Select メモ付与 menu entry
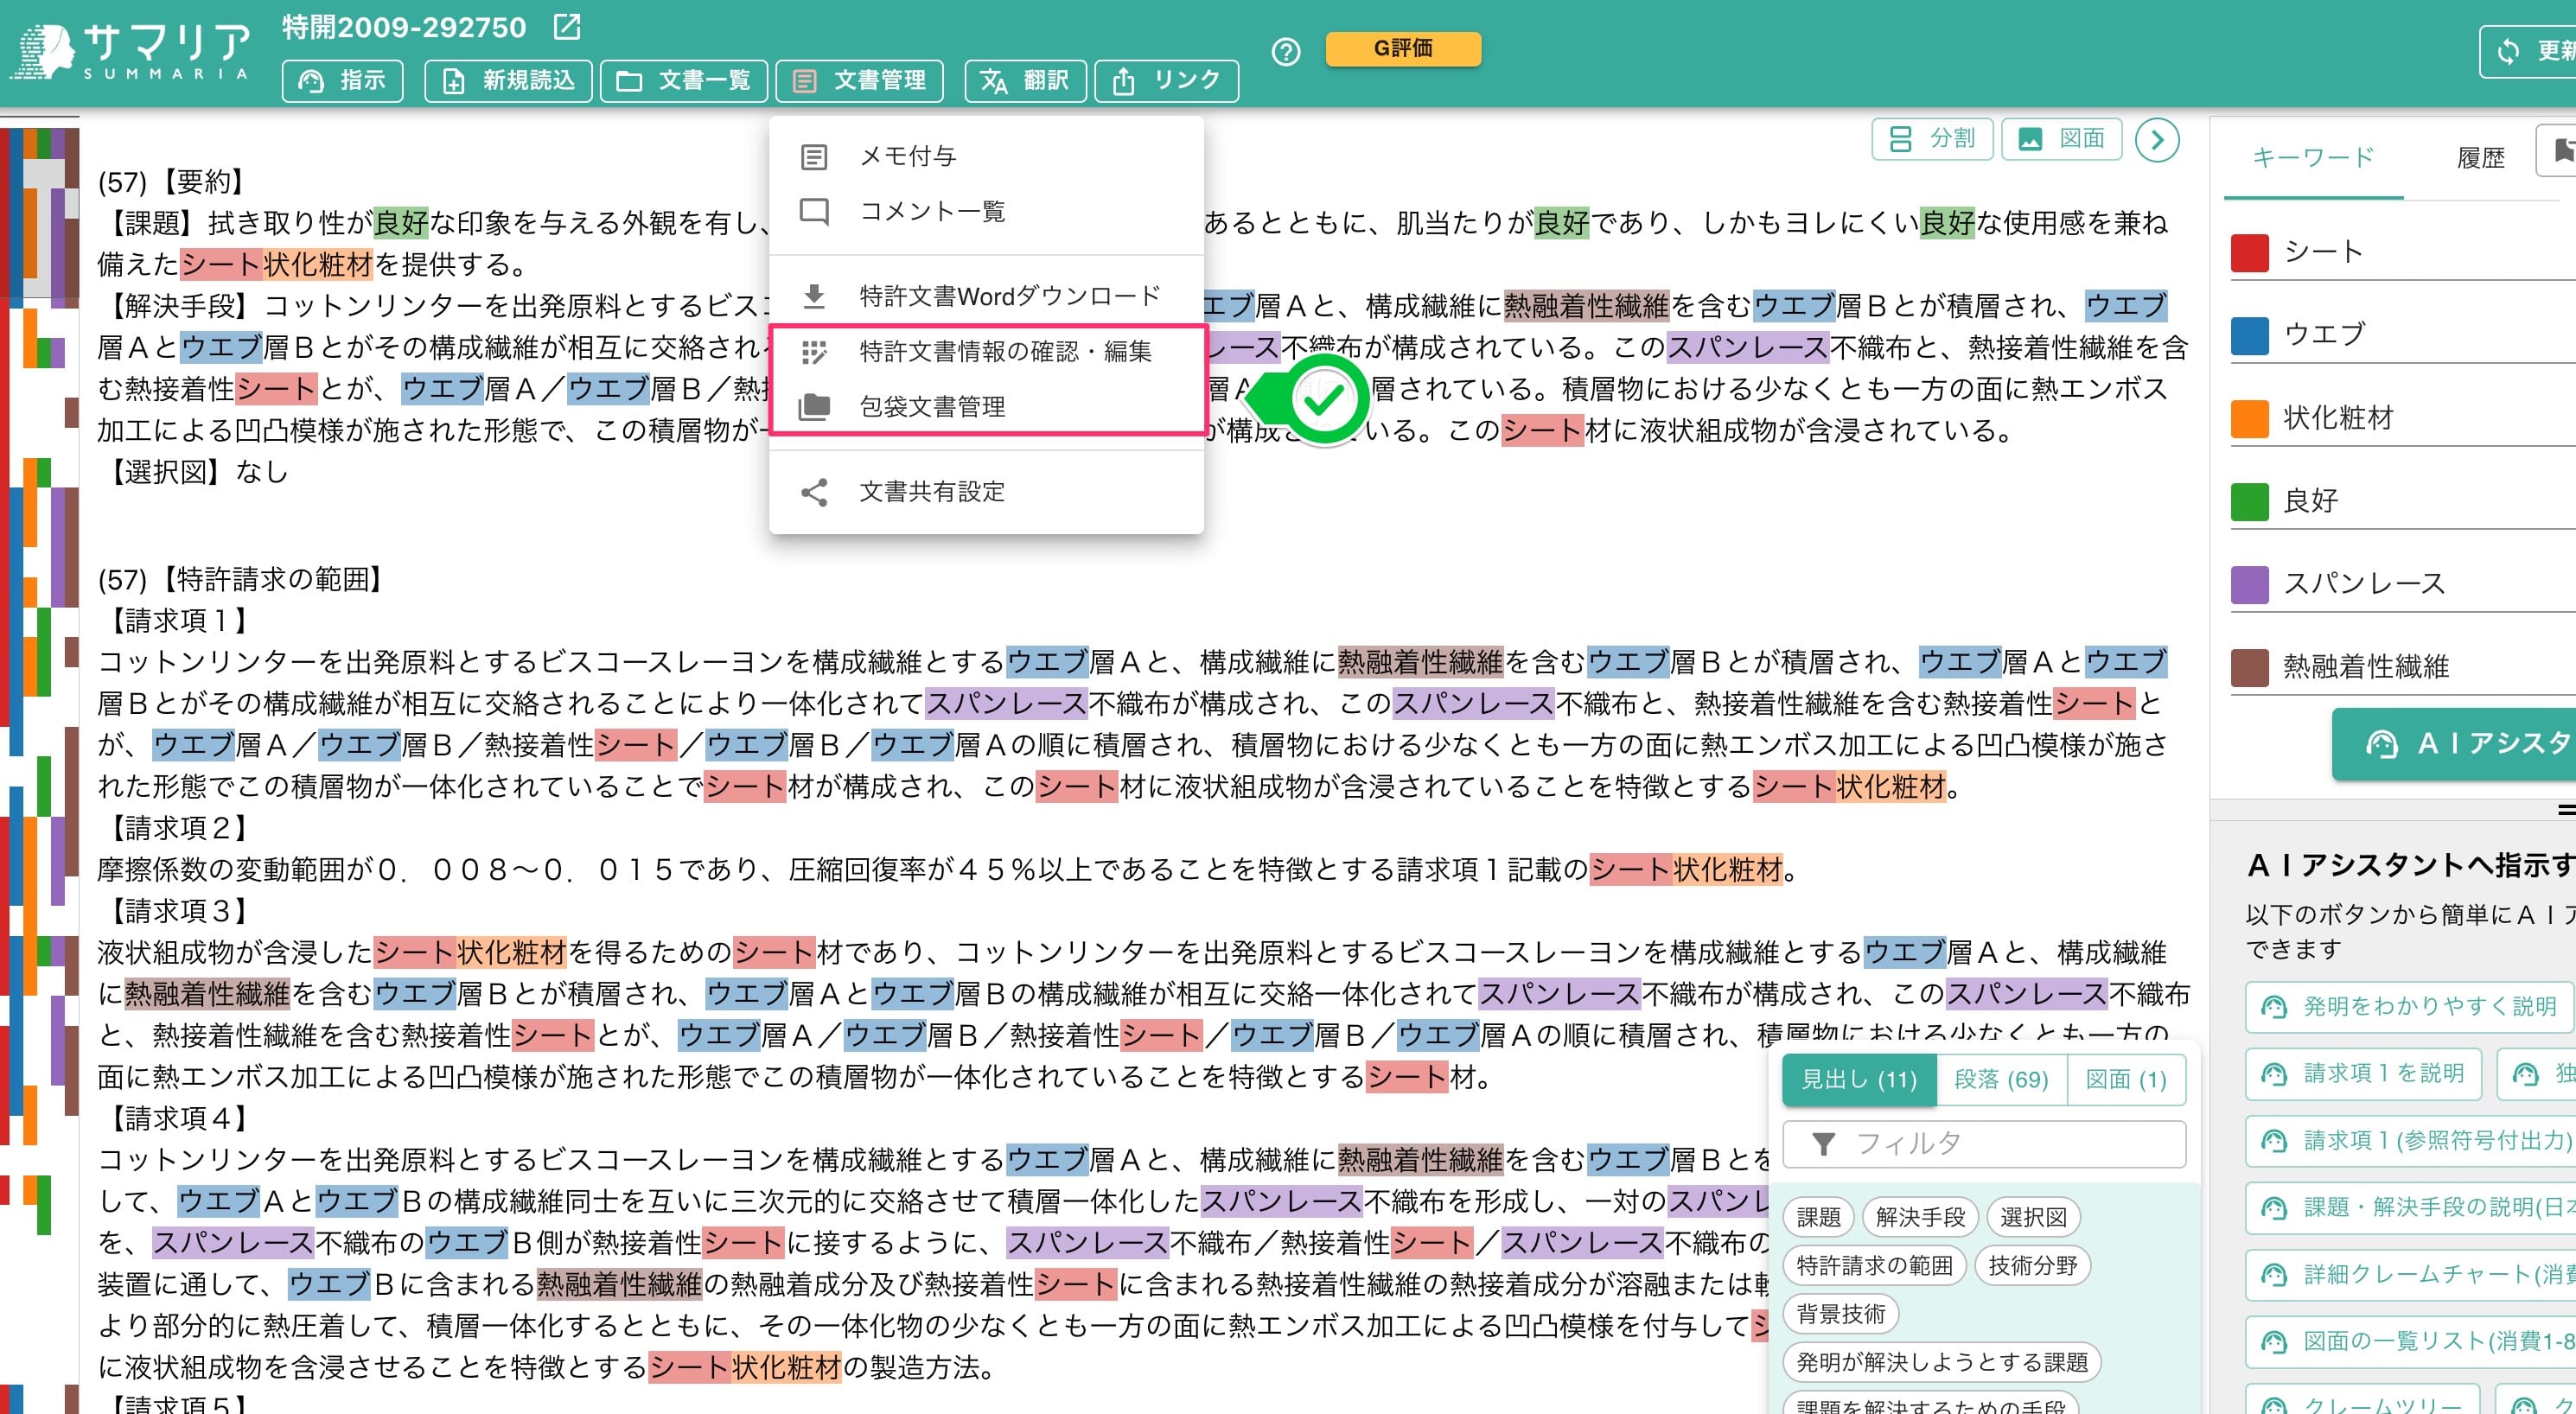 point(986,156)
